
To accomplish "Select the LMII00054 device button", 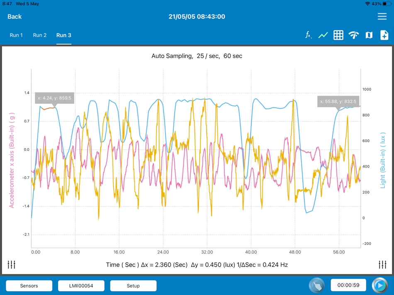I will coord(81,285).
